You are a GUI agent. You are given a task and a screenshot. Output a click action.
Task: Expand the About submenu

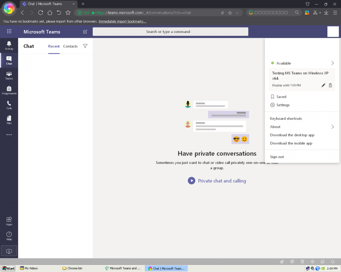coord(332,127)
